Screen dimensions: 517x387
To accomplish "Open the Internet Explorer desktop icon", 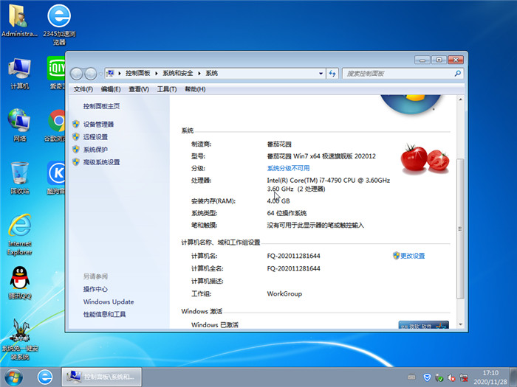I will [19, 234].
